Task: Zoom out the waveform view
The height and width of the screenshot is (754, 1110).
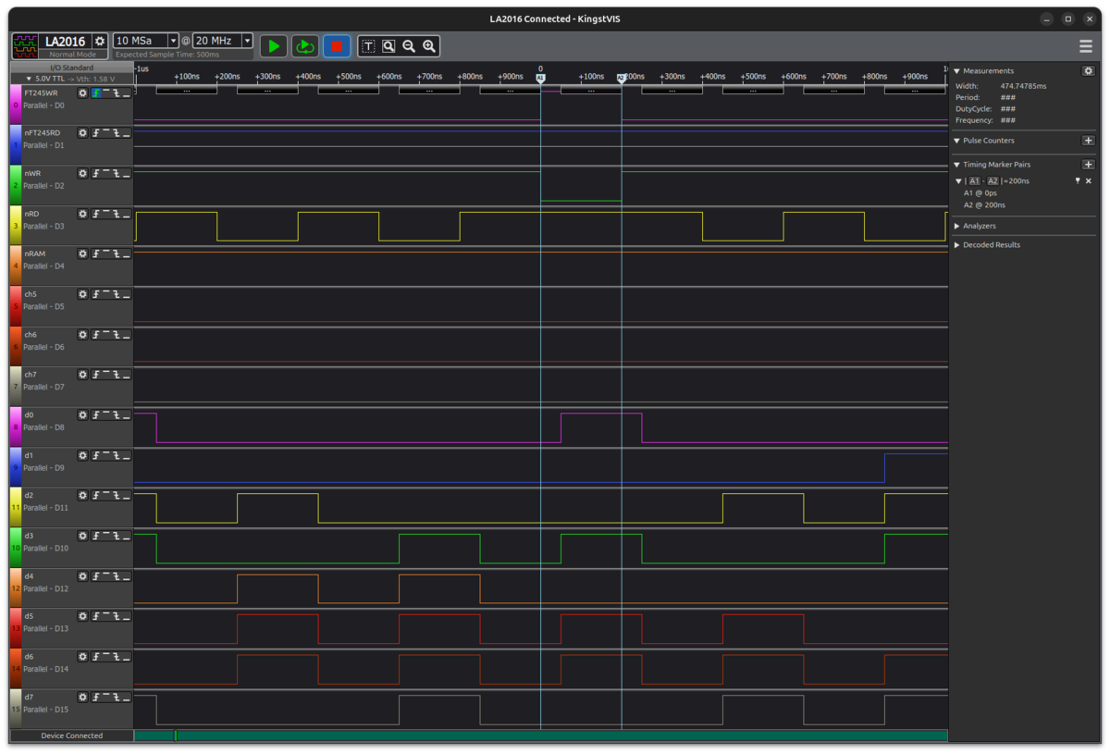Action: pyautogui.click(x=409, y=45)
